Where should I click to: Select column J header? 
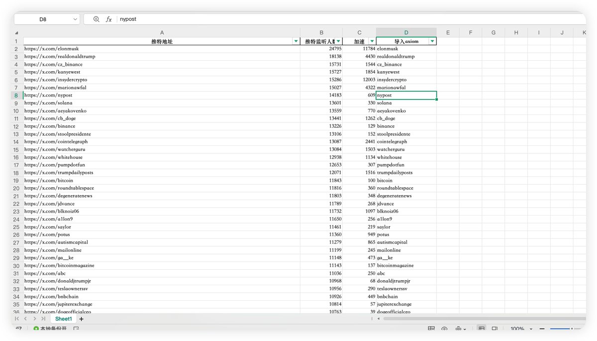pos(562,33)
